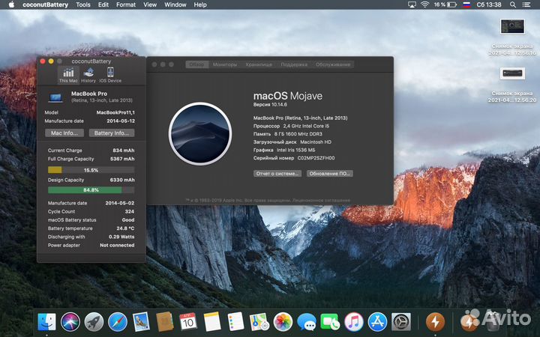Open Finder from the Dock
The height and width of the screenshot is (337, 540).
click(x=46, y=322)
